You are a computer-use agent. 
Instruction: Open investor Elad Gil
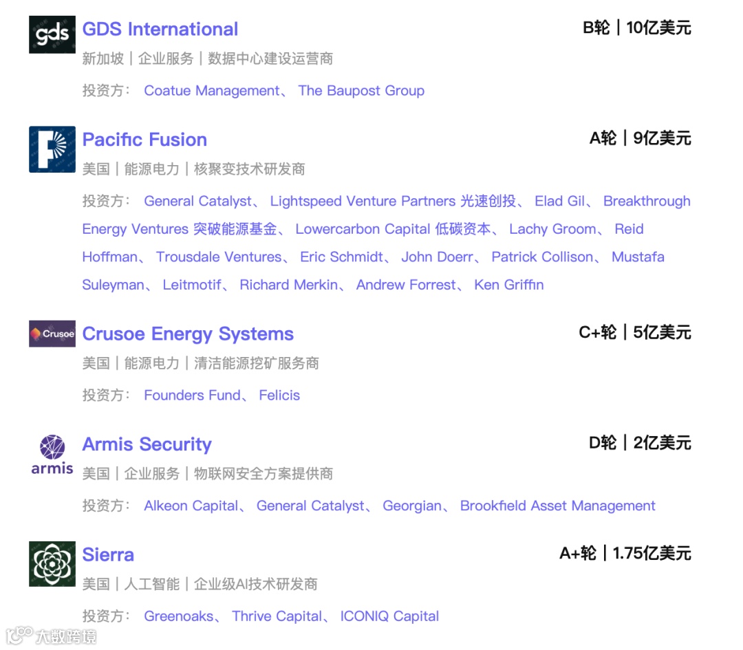pyautogui.click(x=559, y=201)
